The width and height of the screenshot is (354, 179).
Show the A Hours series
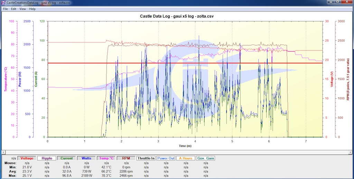[x=186, y=158]
